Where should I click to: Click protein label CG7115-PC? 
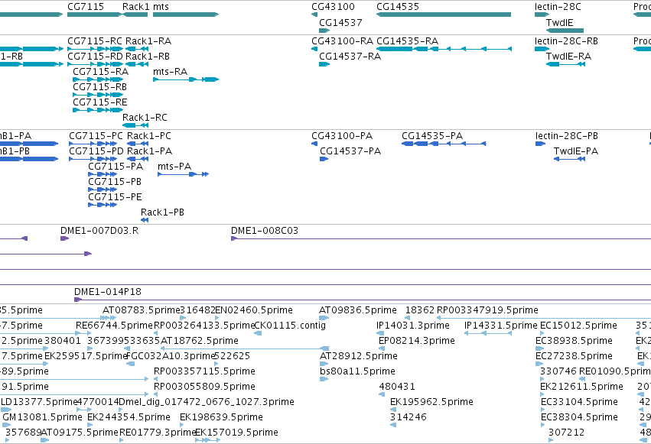tap(96, 136)
